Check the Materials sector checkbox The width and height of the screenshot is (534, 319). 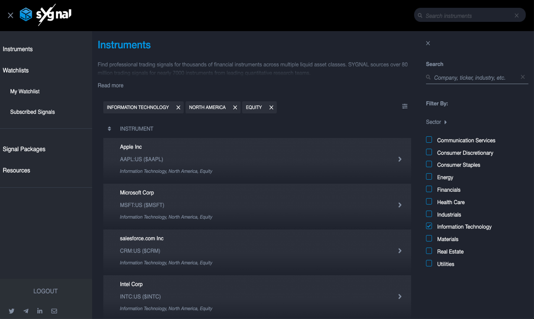(x=429, y=238)
